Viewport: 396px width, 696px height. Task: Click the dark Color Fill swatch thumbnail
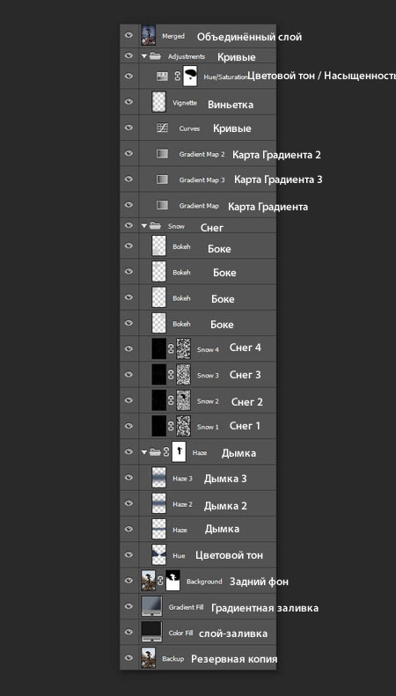(x=151, y=632)
